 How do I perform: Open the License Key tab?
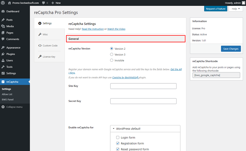point(49,56)
